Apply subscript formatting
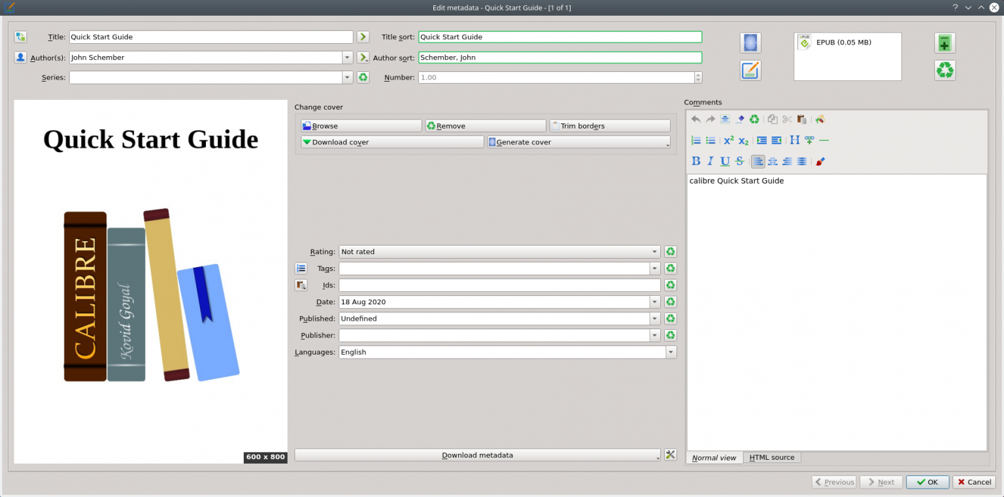The width and height of the screenshot is (1004, 497). coord(743,140)
